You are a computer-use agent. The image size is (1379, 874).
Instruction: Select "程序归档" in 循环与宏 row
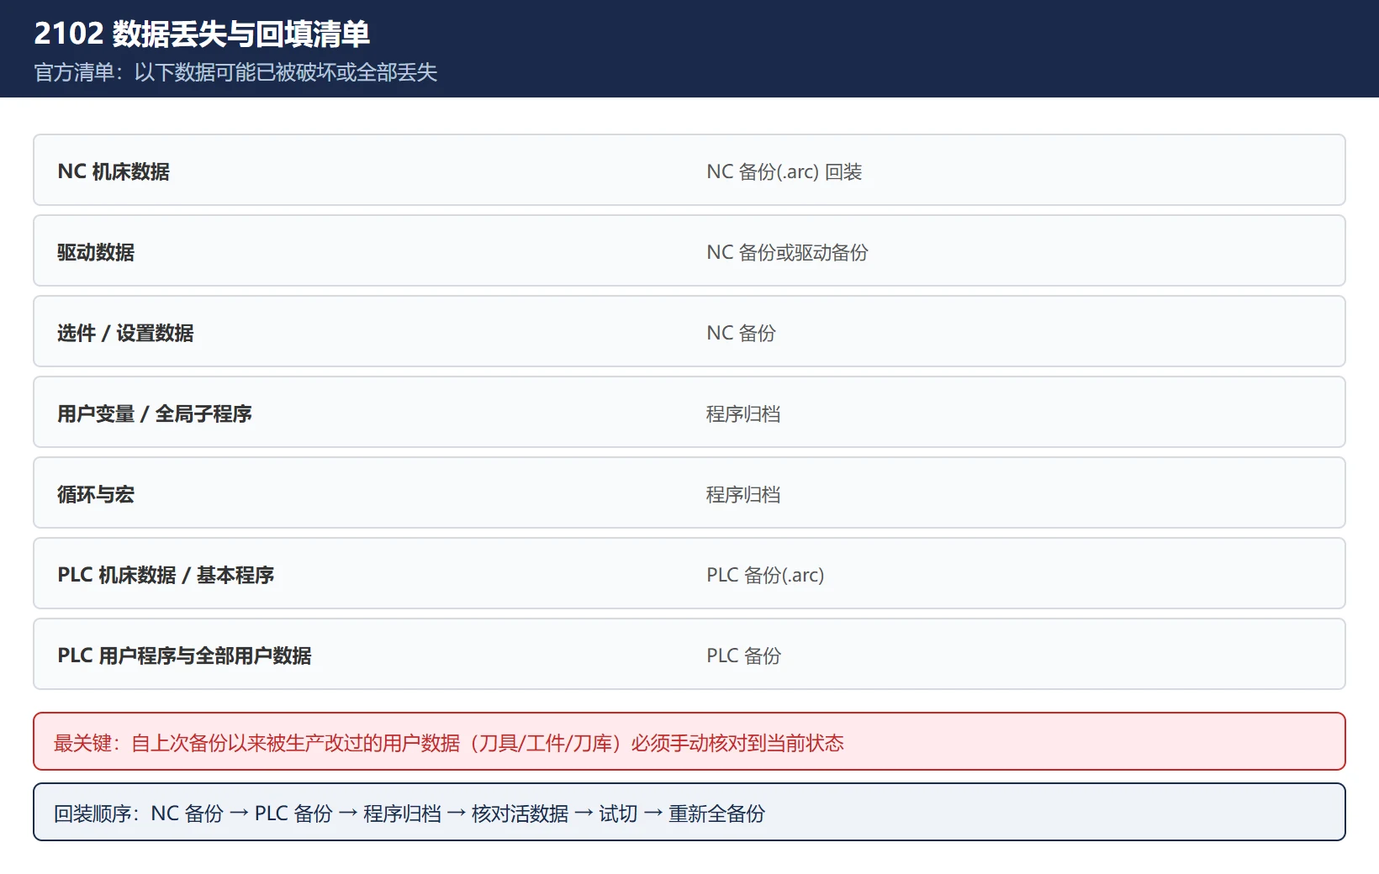[743, 494]
